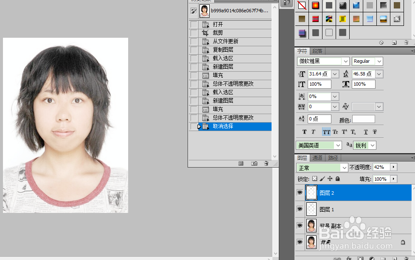
Task: Create a new style in Styles panel
Action: (394, 42)
